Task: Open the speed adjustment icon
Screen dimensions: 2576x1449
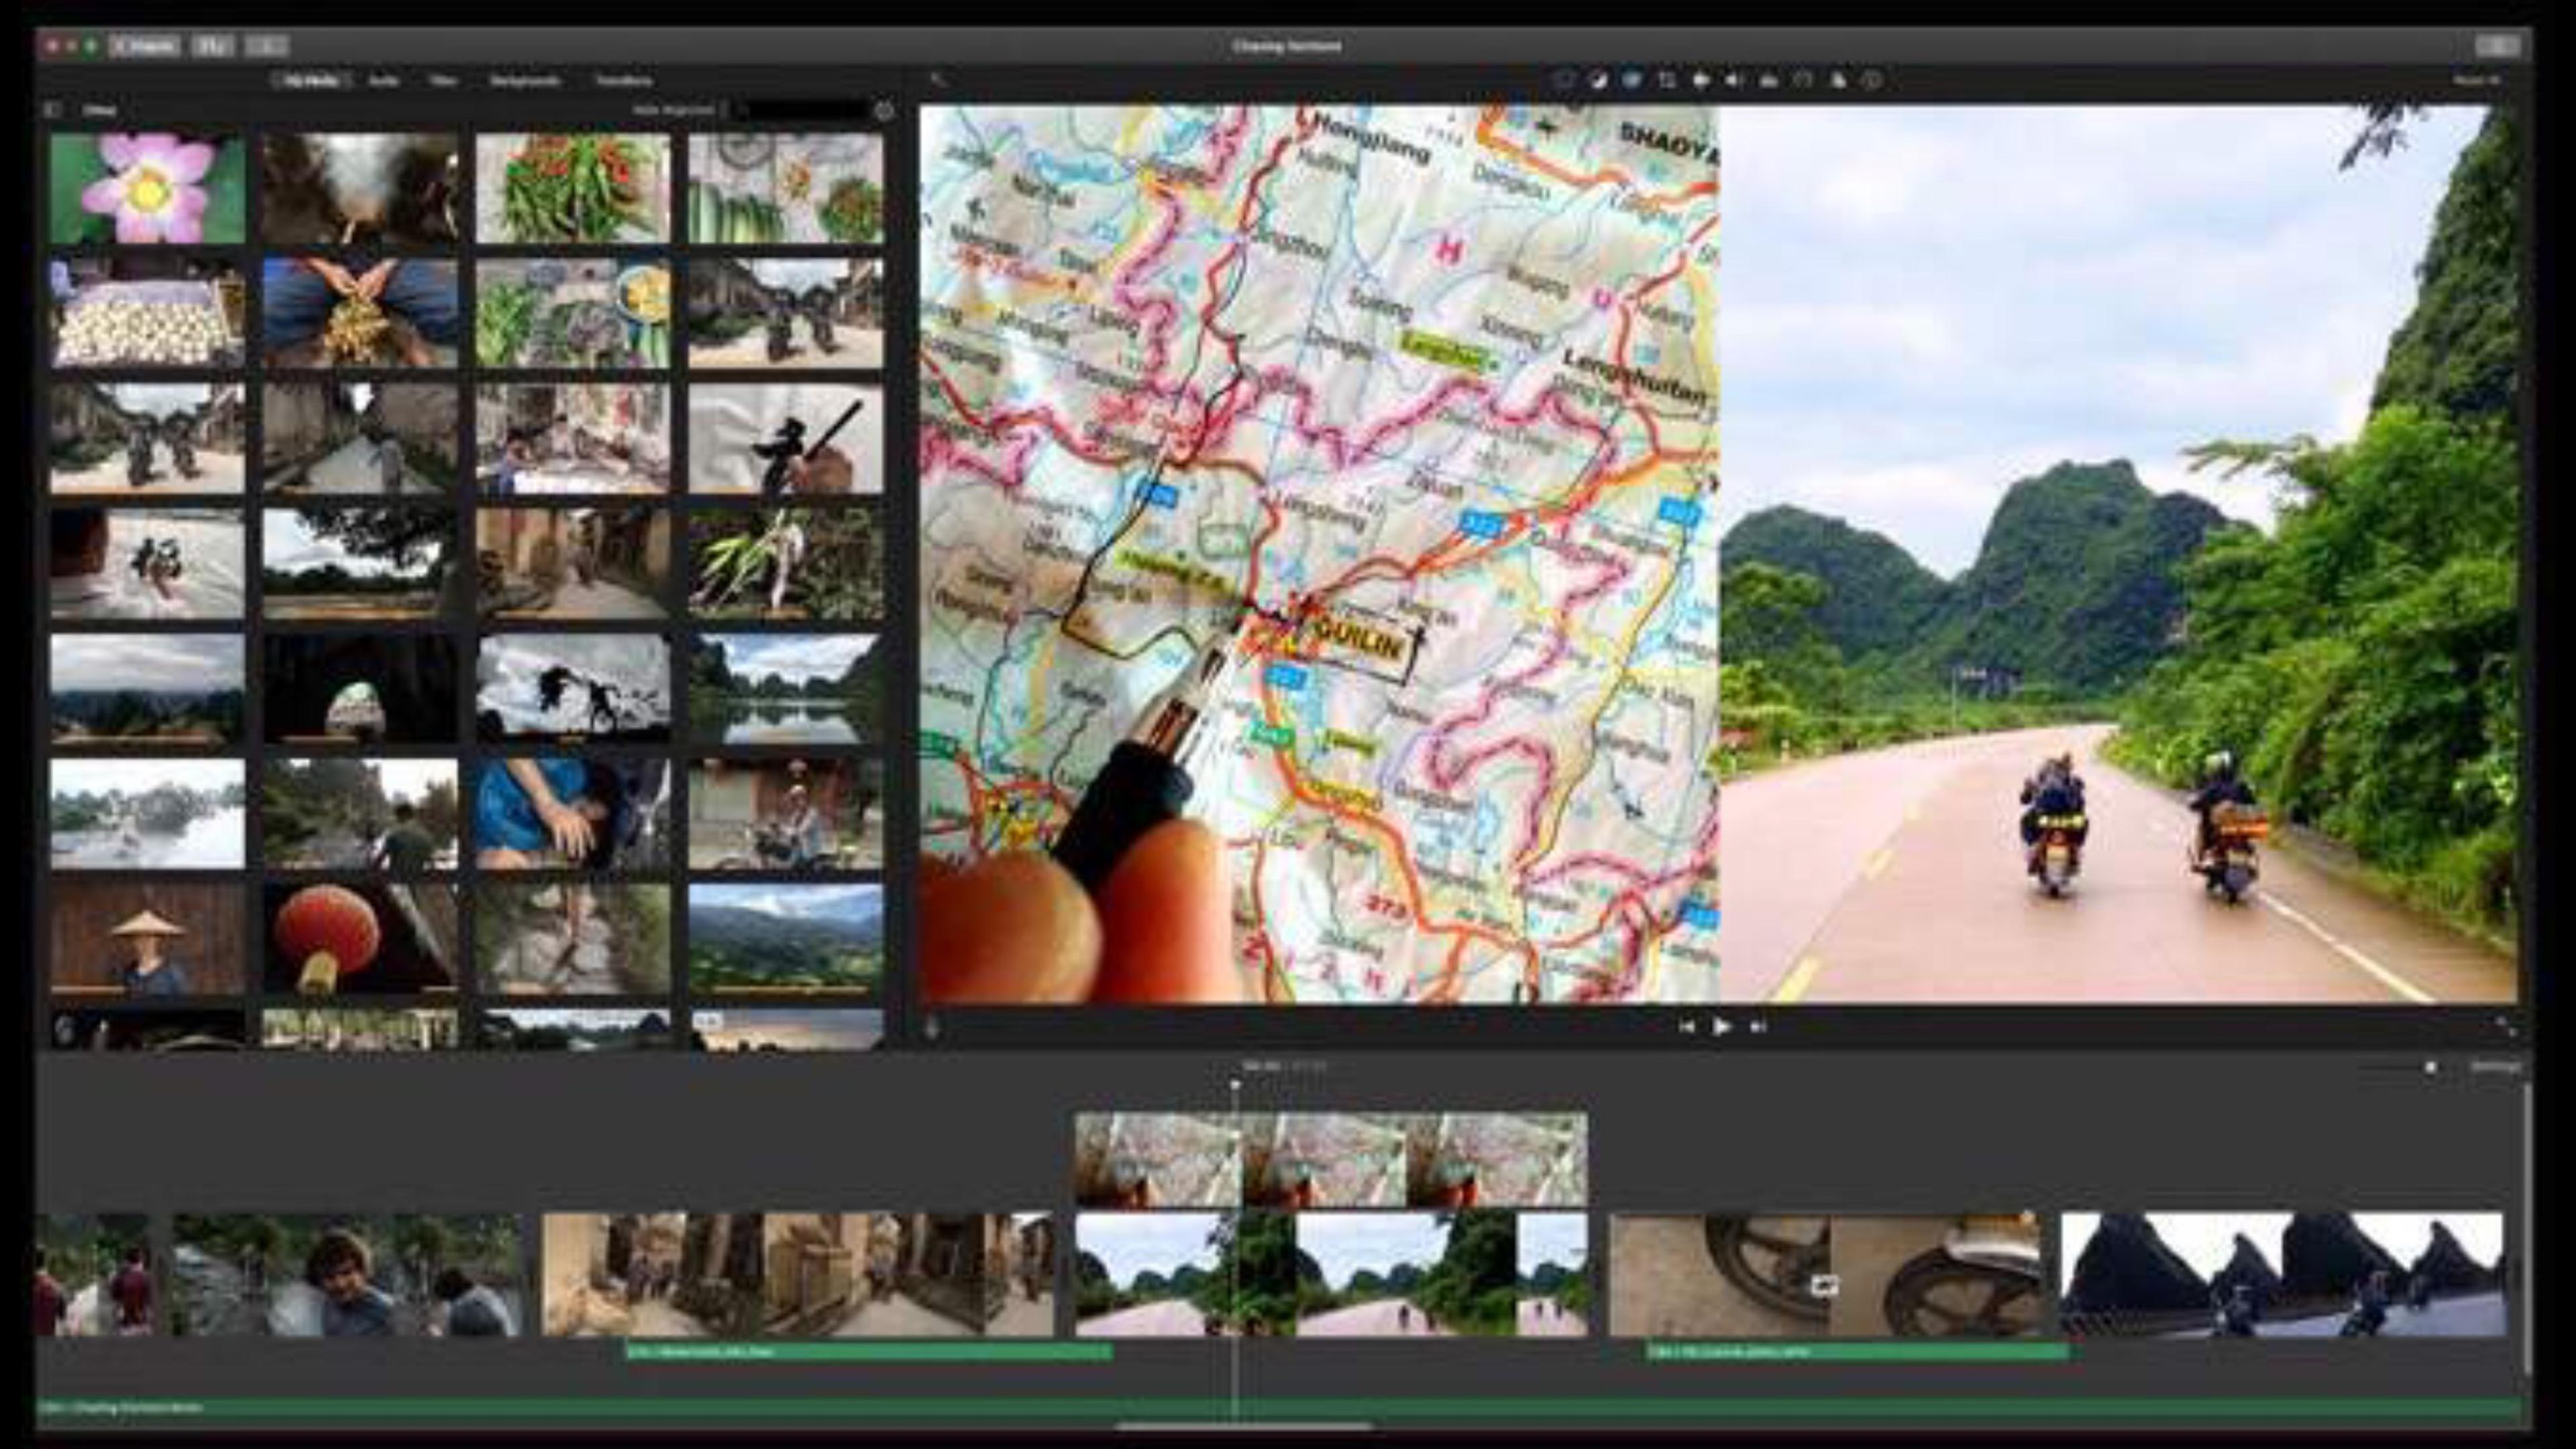Action: point(1803,80)
